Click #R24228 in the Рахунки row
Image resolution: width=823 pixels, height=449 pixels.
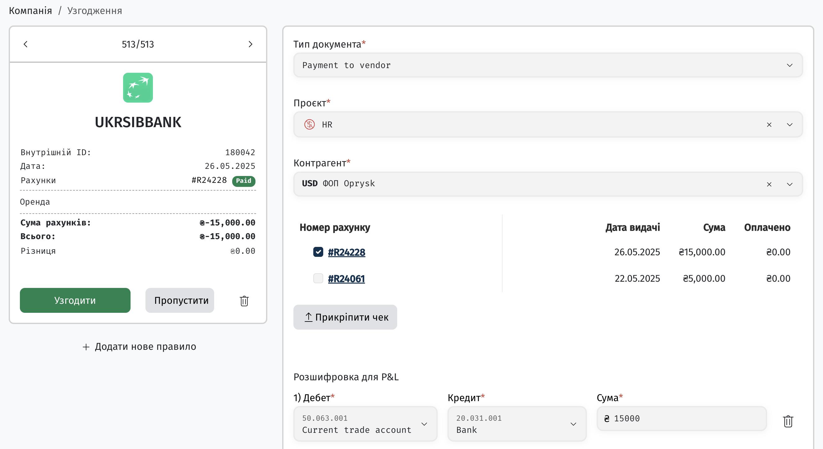tap(209, 180)
